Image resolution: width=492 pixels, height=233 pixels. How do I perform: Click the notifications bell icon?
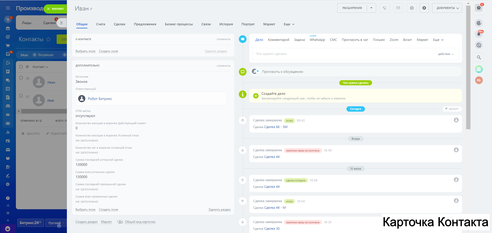479,34
